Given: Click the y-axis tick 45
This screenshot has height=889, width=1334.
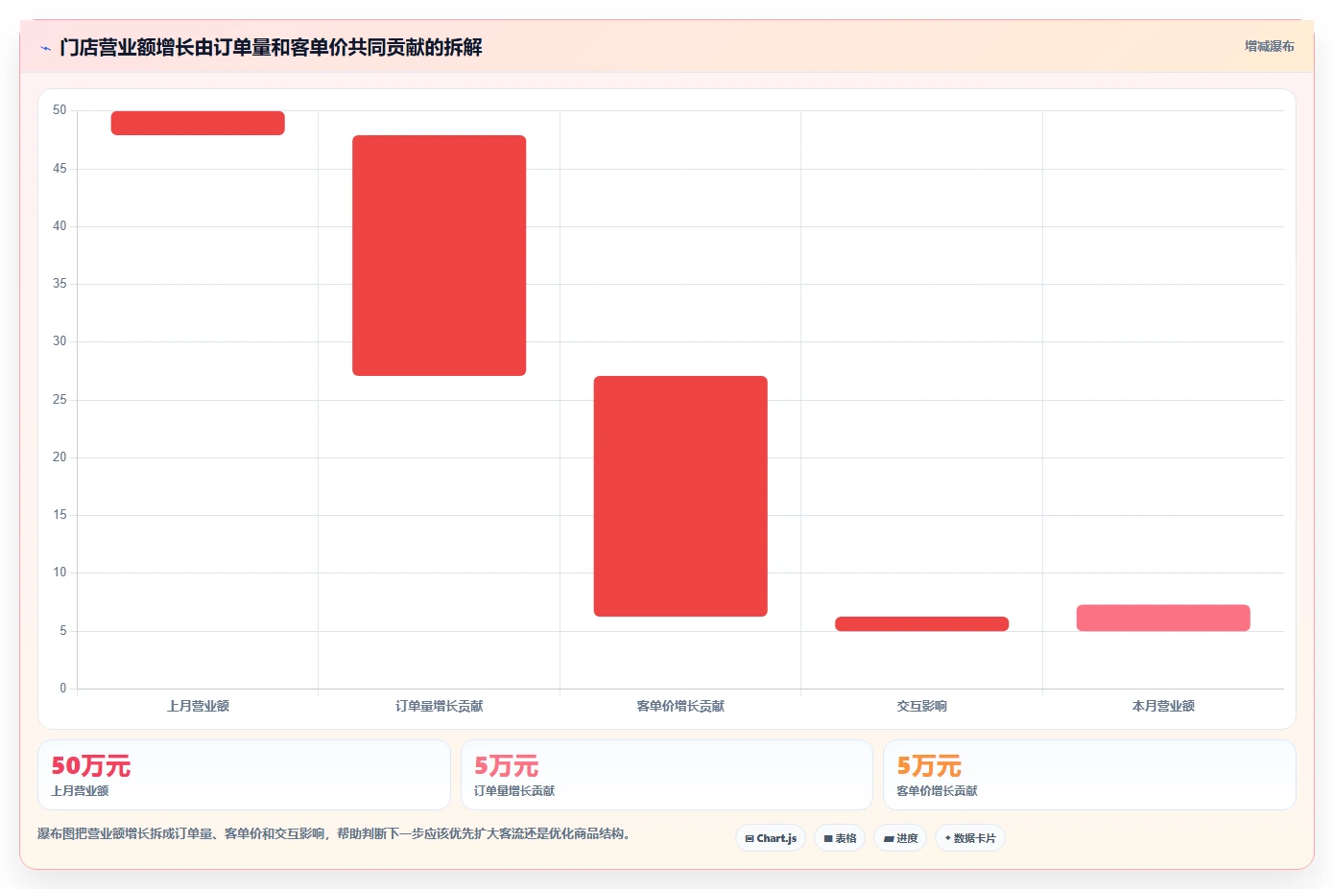Looking at the screenshot, I should tap(60, 169).
